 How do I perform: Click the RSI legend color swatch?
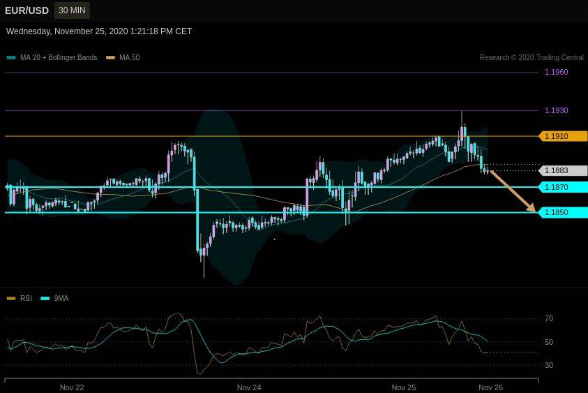point(11,298)
